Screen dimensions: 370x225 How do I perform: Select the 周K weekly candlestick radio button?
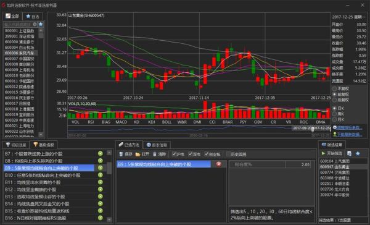click(334, 114)
